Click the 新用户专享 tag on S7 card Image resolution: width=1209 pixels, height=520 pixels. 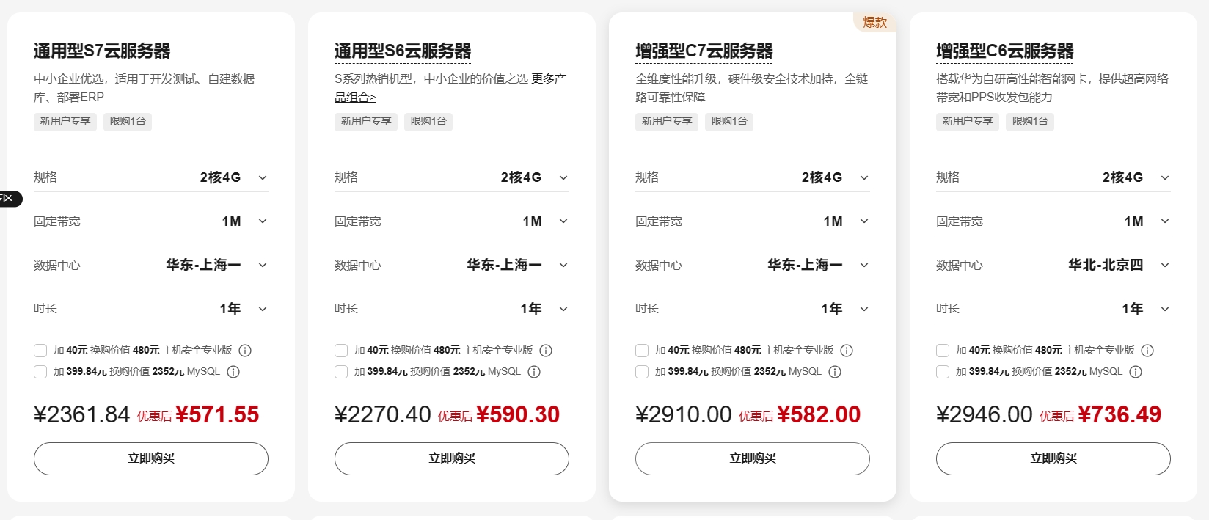click(x=65, y=122)
